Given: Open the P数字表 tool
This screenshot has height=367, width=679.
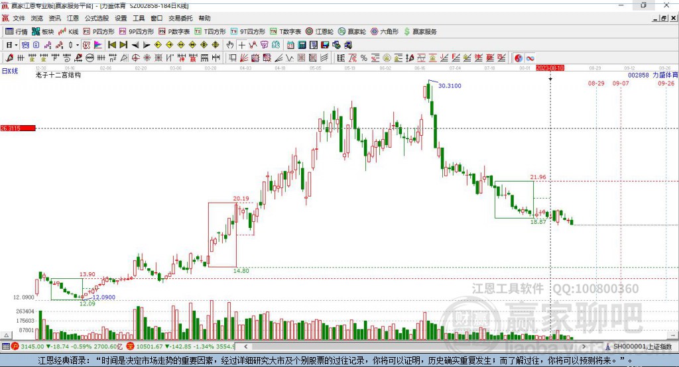Looking at the screenshot, I should (x=174, y=32).
